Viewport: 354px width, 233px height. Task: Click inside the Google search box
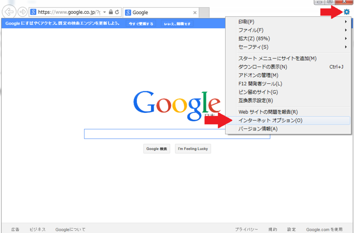177,134
